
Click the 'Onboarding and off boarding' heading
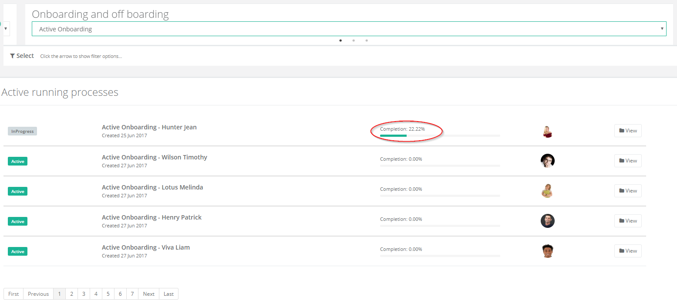pyautogui.click(x=100, y=14)
